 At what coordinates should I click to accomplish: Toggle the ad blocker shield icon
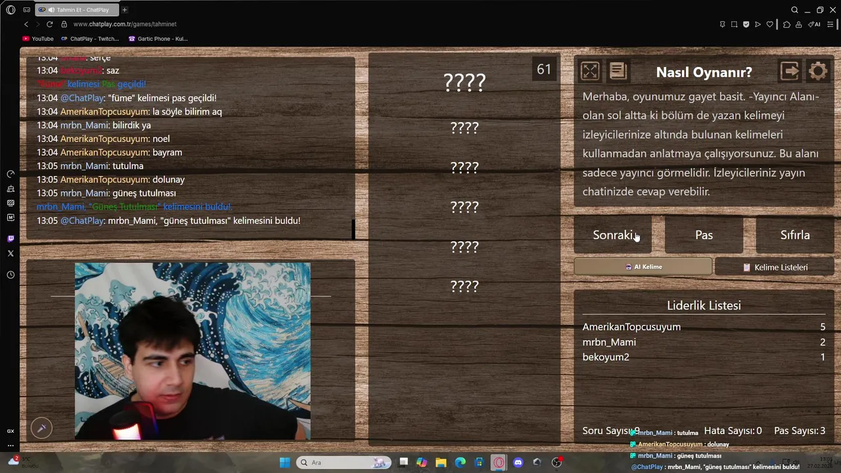point(746,24)
